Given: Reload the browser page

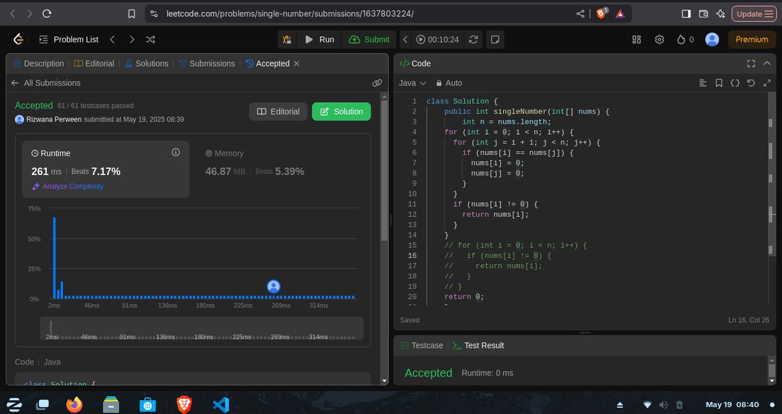Looking at the screenshot, I should coord(46,13).
